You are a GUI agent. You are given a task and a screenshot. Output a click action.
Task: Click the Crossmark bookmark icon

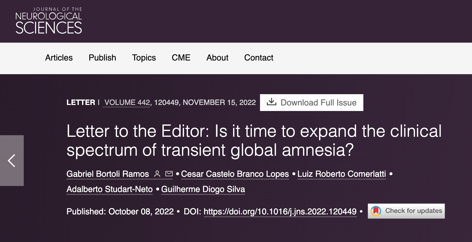coord(376,211)
